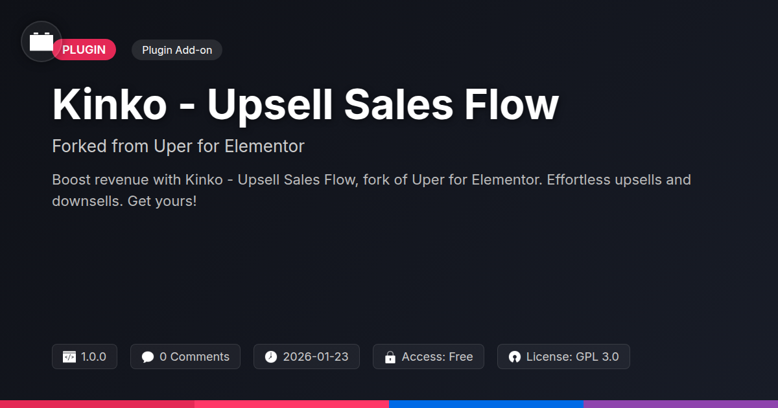Click the 1.0.0 version badge
The height and width of the screenshot is (408, 778).
tap(84, 357)
